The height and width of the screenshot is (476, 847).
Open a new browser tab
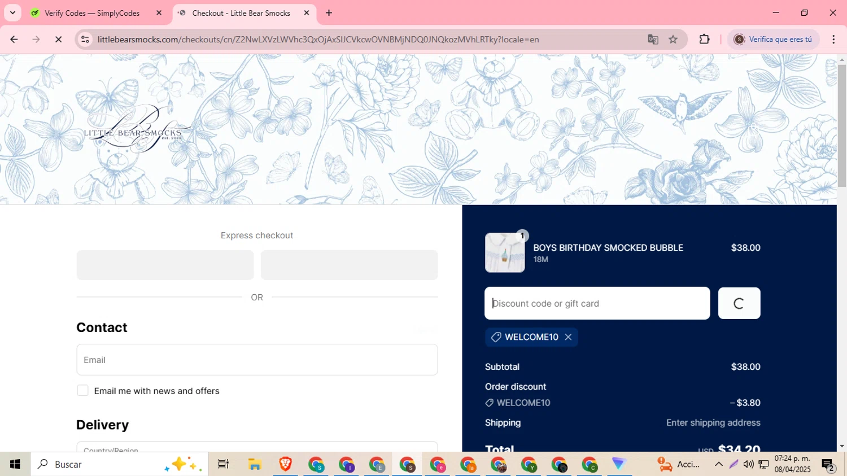click(x=329, y=13)
